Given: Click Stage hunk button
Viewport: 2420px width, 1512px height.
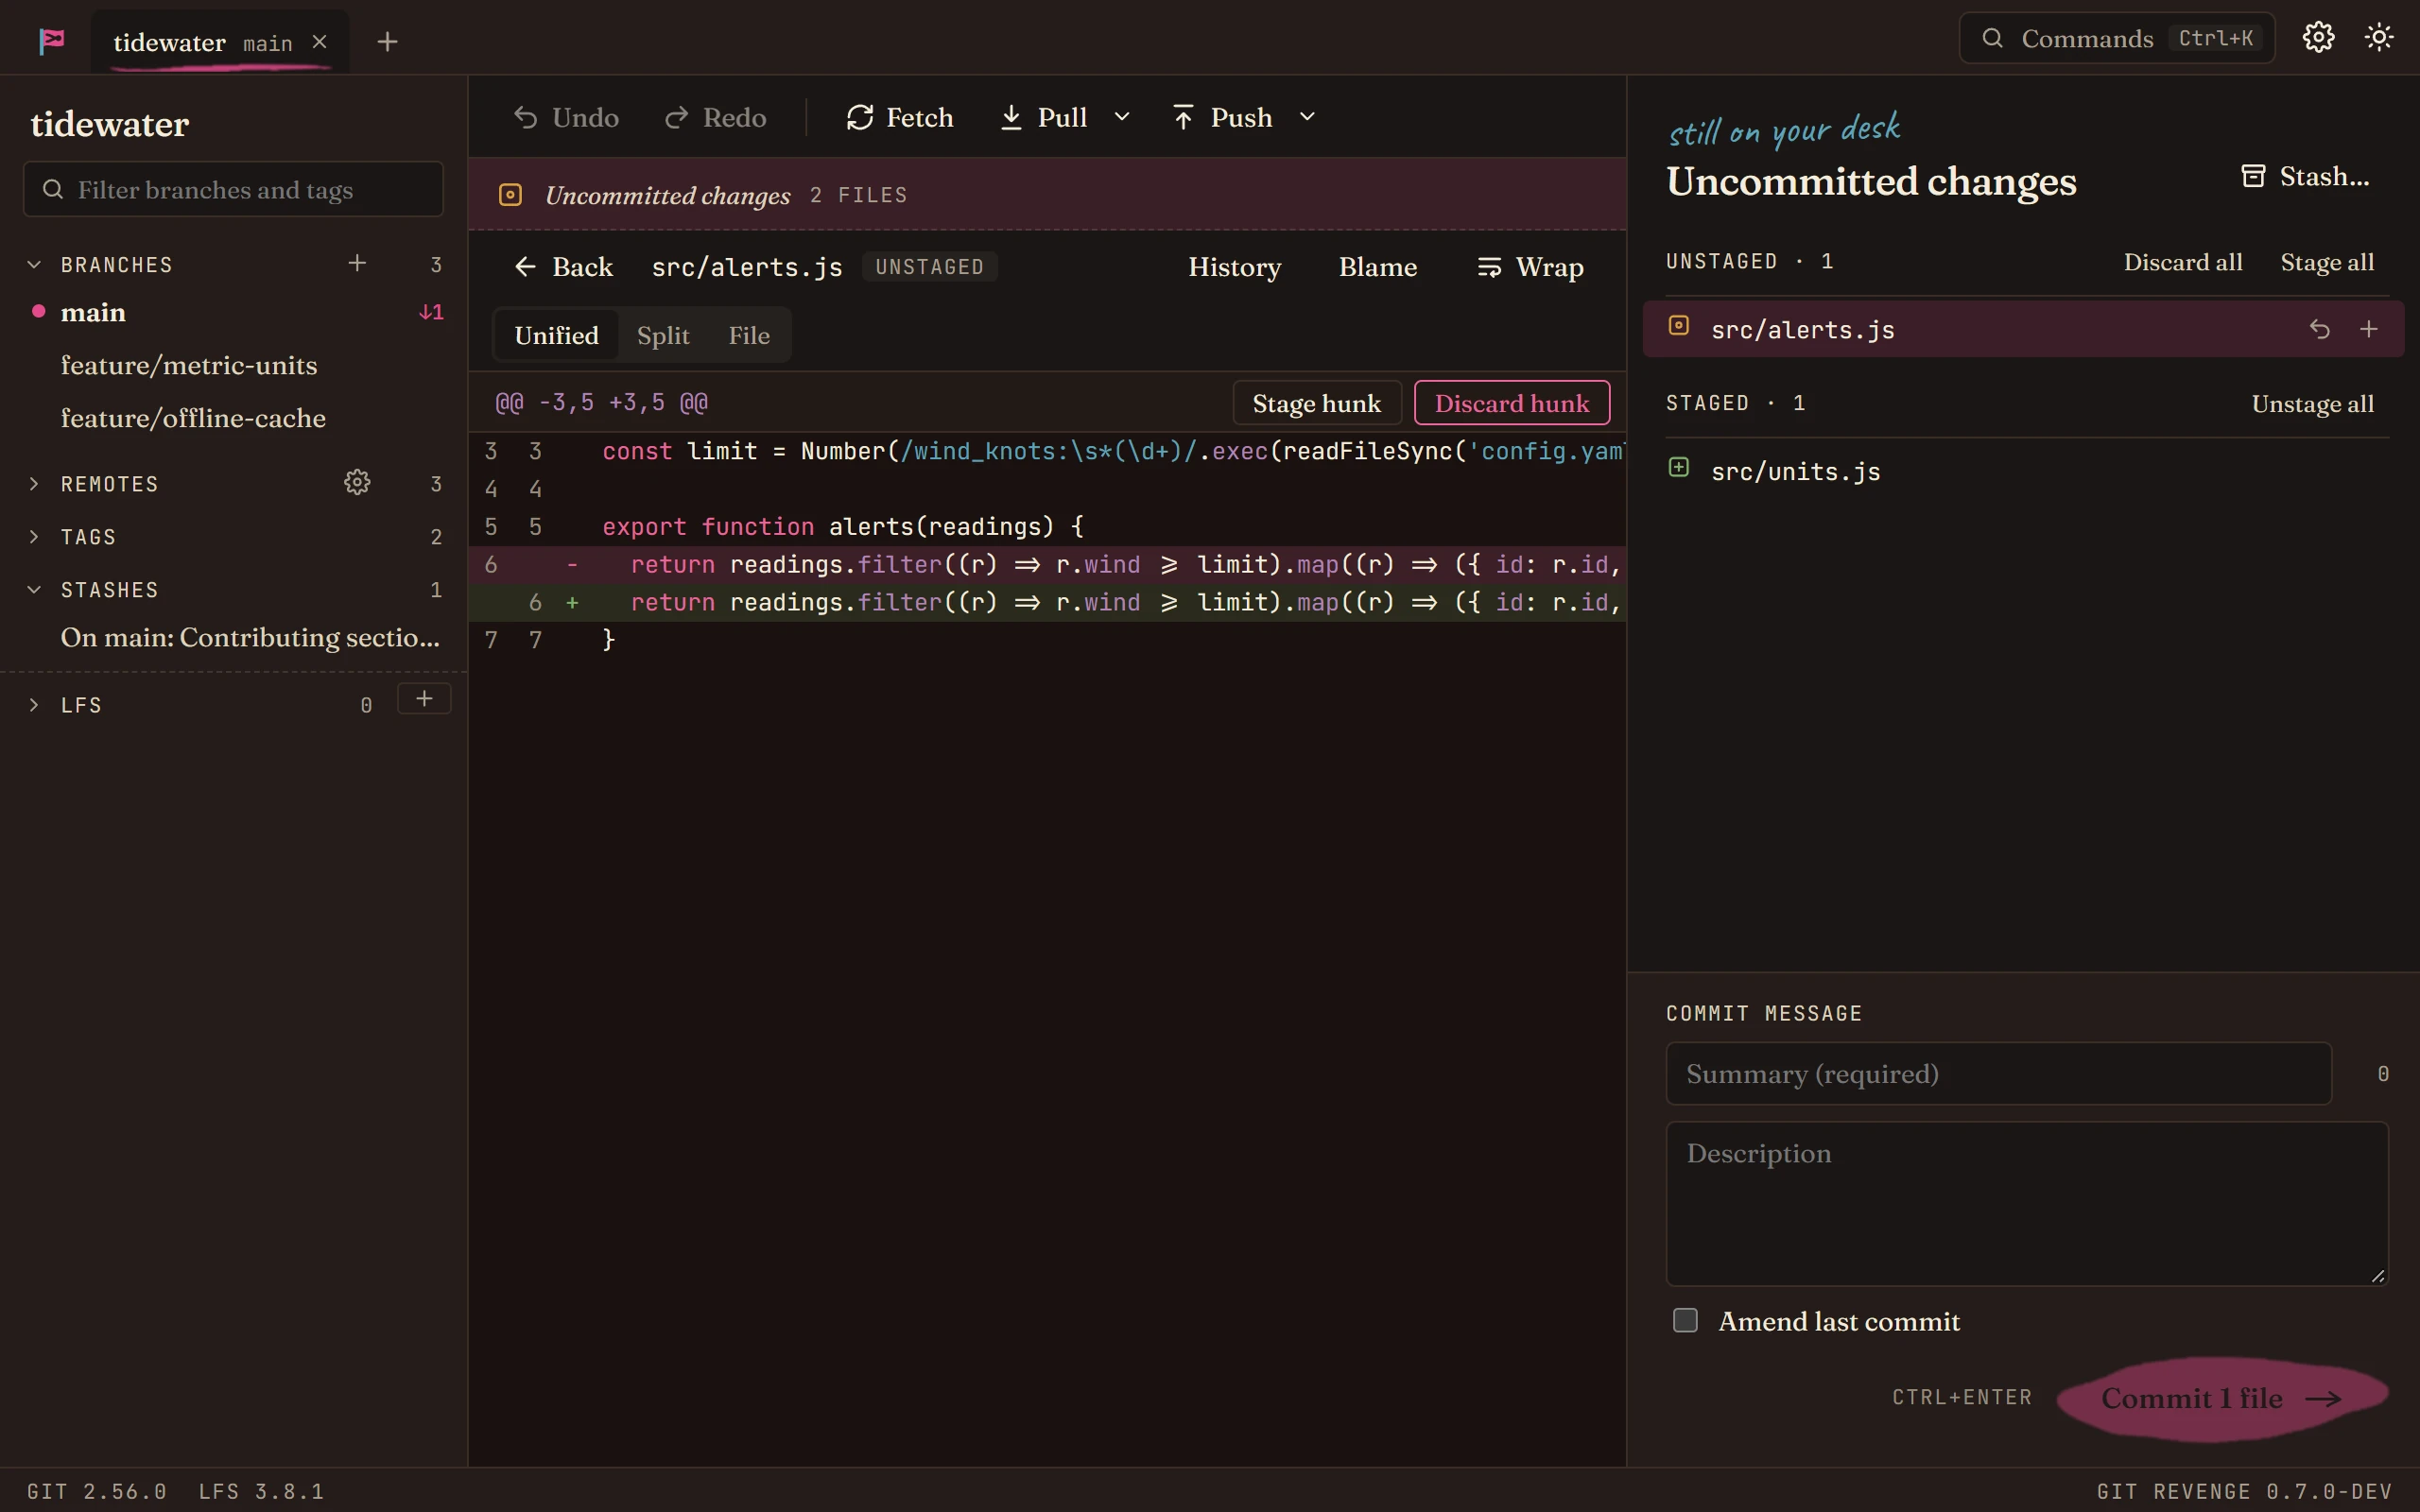Looking at the screenshot, I should [1316, 403].
